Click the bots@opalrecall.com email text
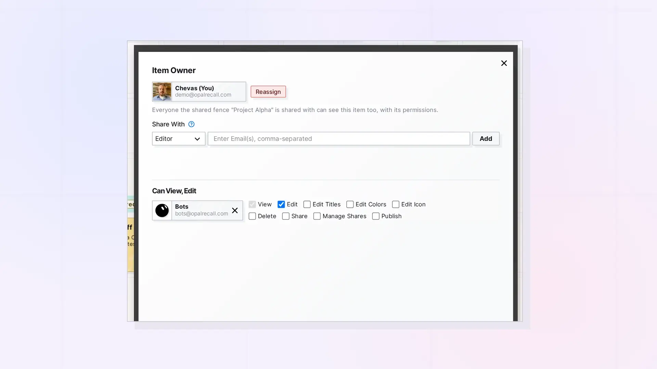The width and height of the screenshot is (657, 369). coord(202,214)
